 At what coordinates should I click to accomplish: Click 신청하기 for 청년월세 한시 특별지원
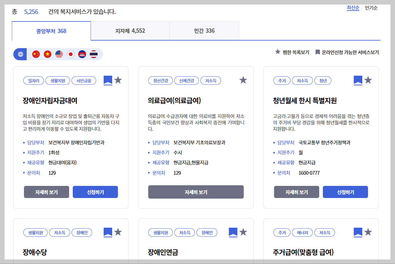(345, 192)
